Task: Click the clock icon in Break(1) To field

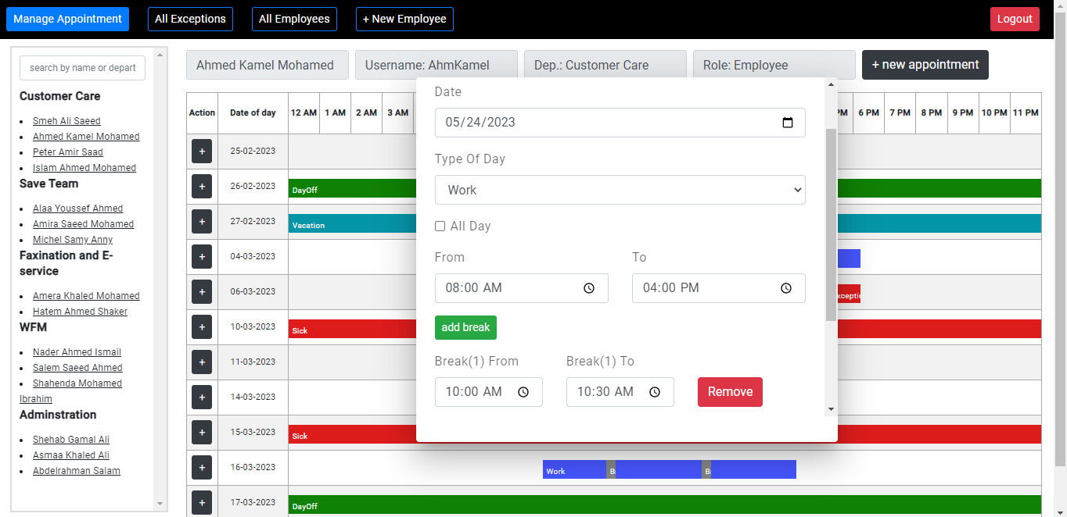Action: (655, 392)
